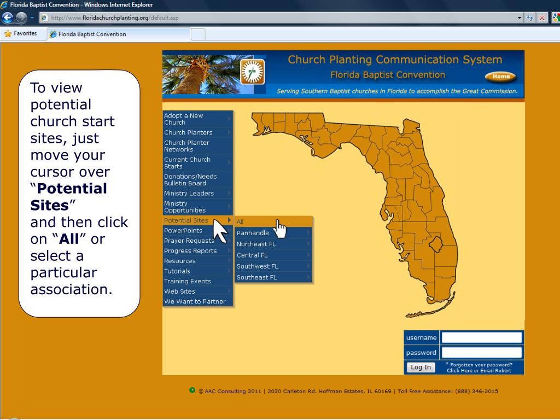Choose Southwest FL in the submenu
The height and width of the screenshot is (420, 560).
tap(273, 266)
